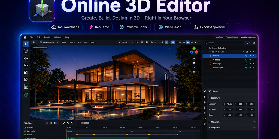The width and height of the screenshot is (279, 139).
Task: Collapse the Collection tree row
Action: pyautogui.click(x=210, y=52)
